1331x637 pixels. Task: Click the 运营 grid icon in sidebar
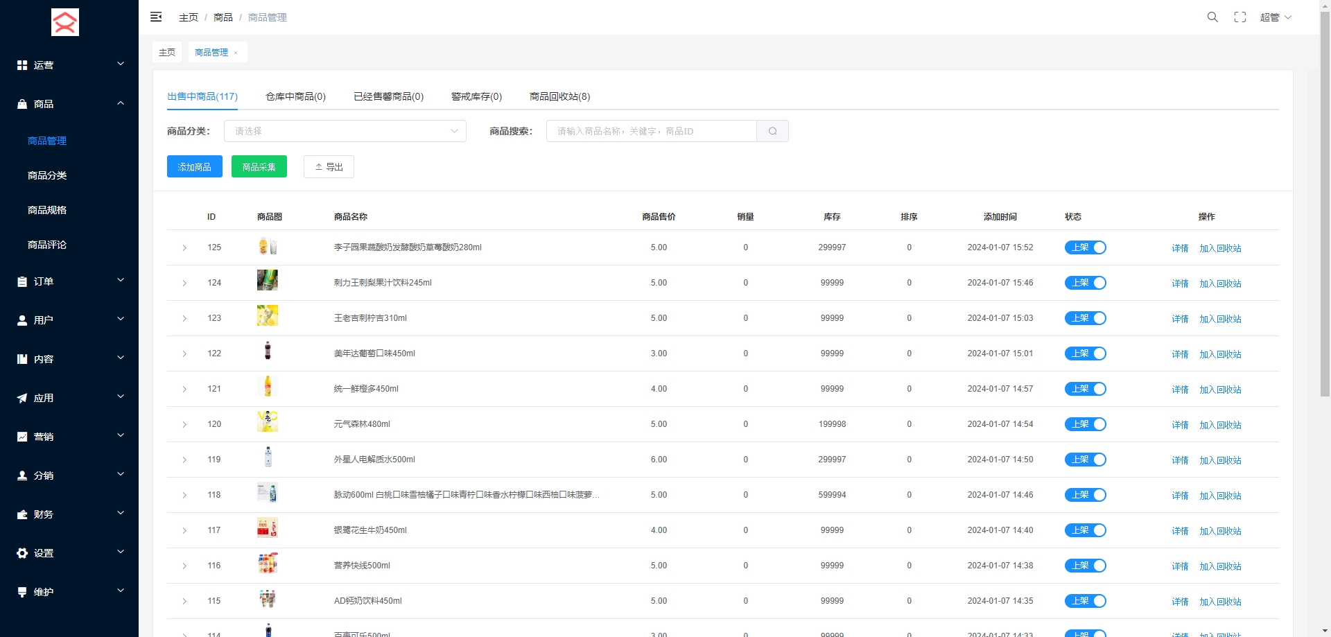point(22,65)
